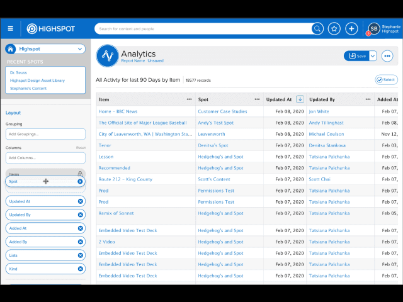Click the Item column options dots
403x302 pixels.
pyautogui.click(x=189, y=99)
